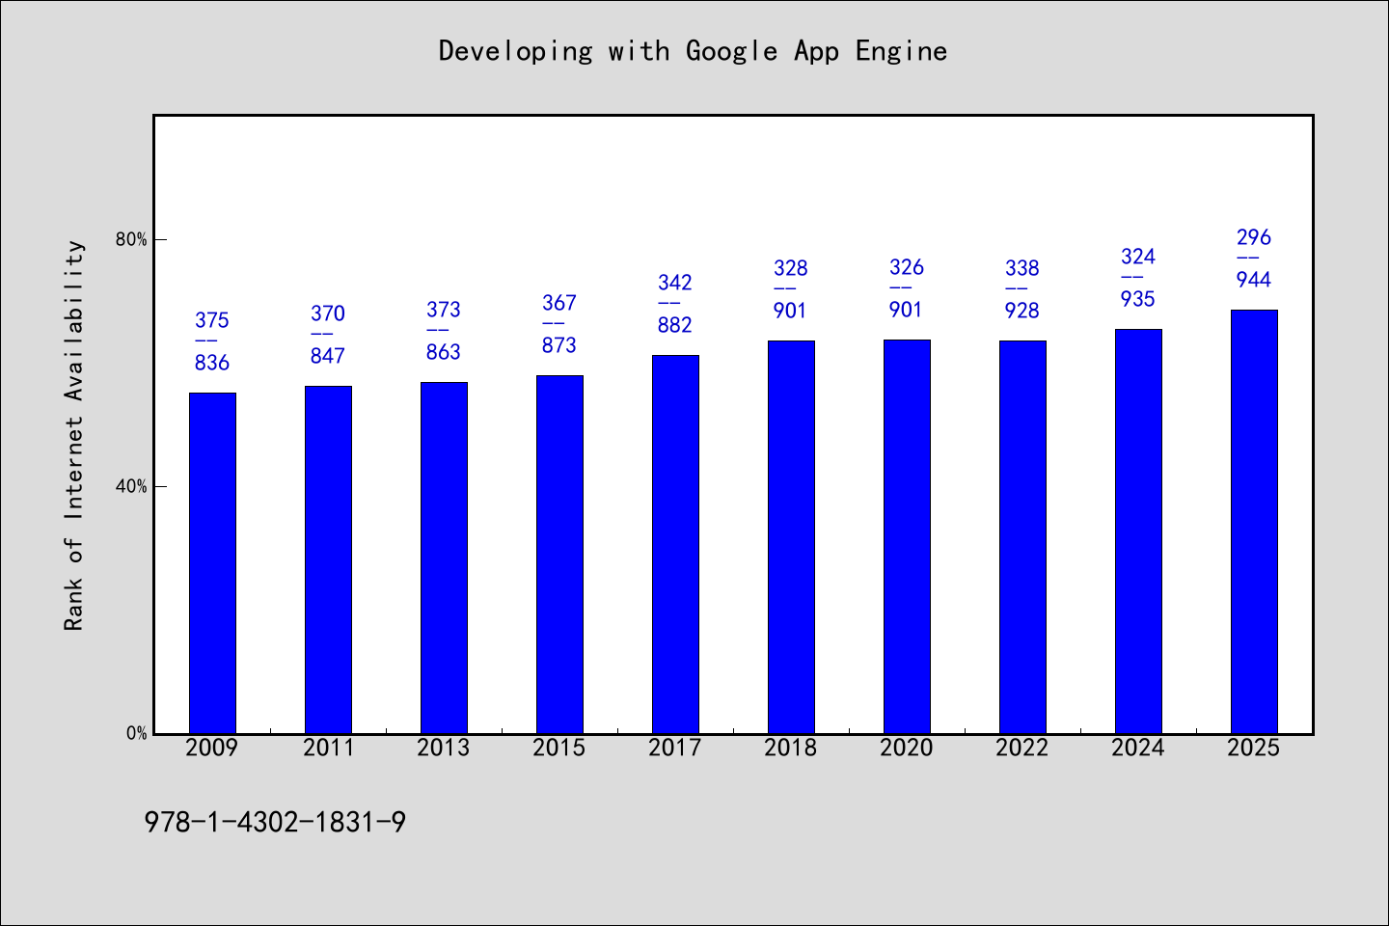Select the tallest bar for 2025
Viewport: 1389px width, 926px height.
1254,522
